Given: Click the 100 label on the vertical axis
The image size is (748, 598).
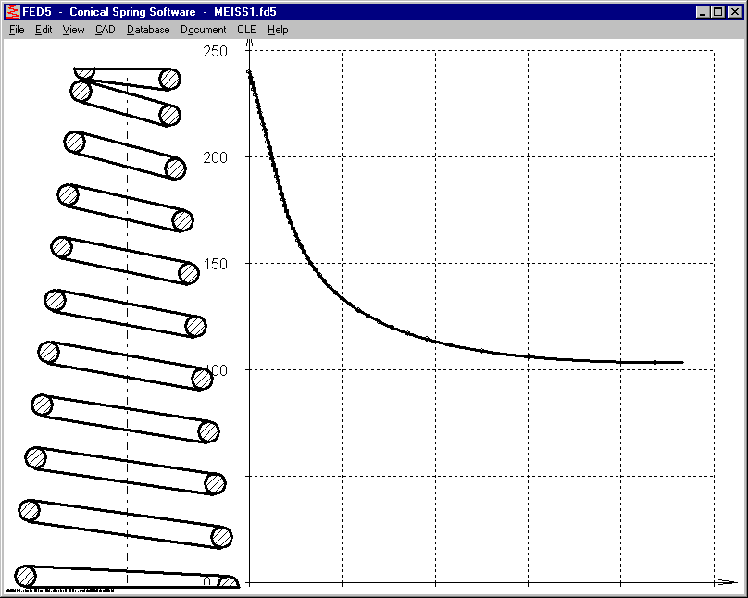Looking at the screenshot, I should pos(215,370).
